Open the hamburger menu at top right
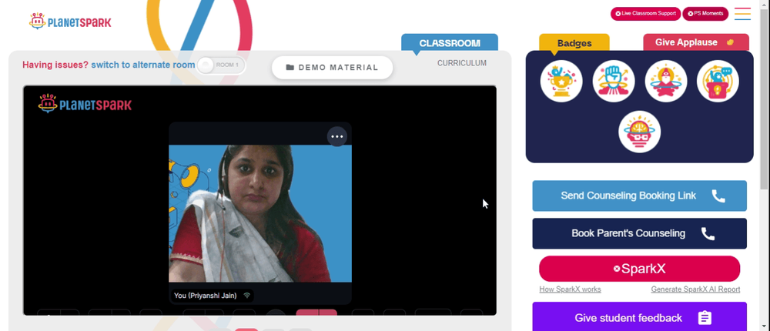 point(742,14)
